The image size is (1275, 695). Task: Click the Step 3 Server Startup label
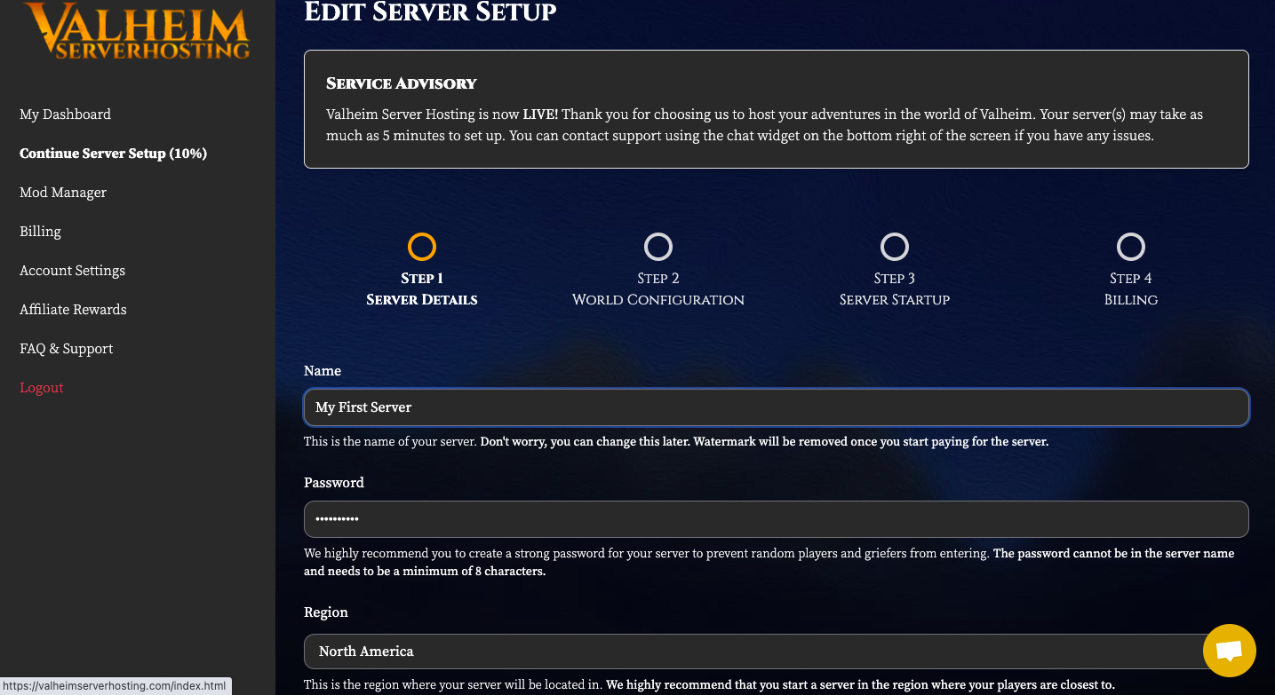[895, 299]
